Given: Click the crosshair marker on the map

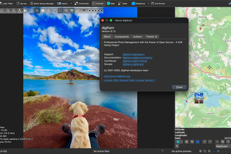Looking at the screenshot, I should (x=209, y=67).
